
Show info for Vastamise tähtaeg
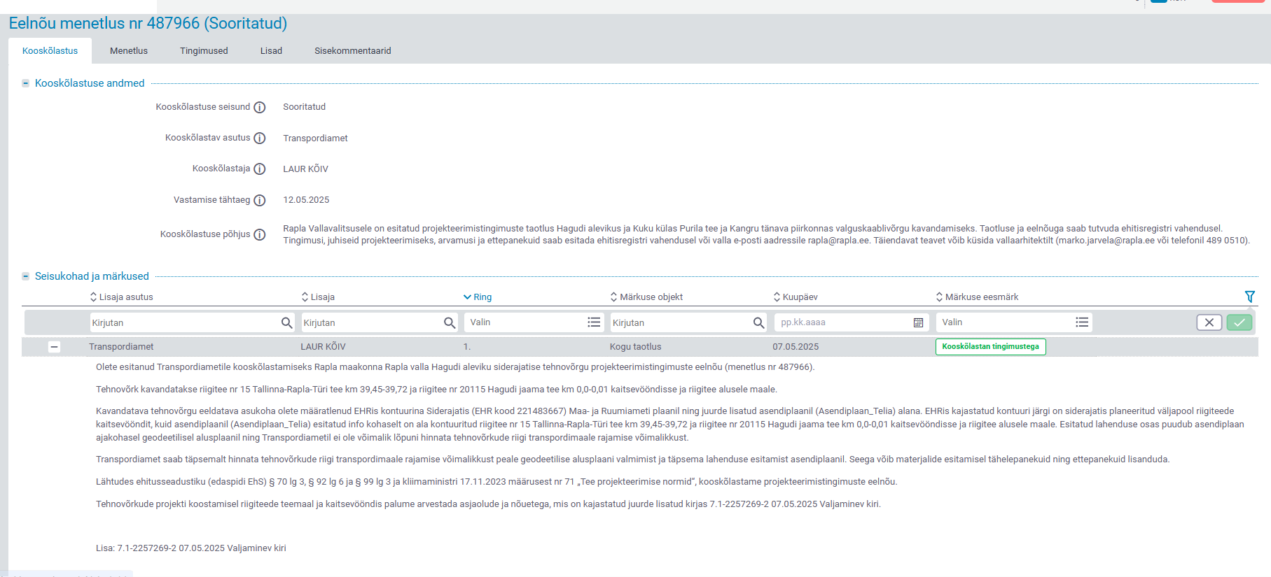260,201
